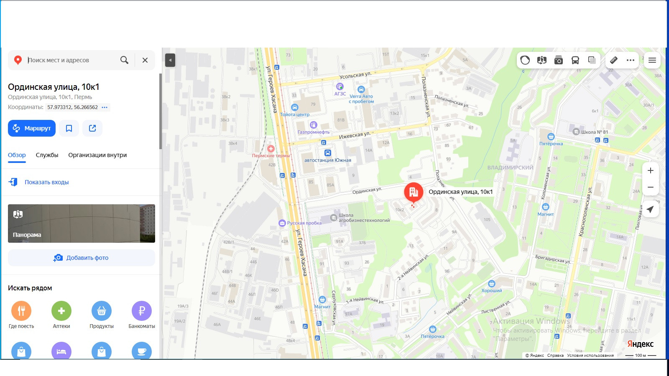This screenshot has width=669, height=376.
Task: Click the Ординская улица, 10к1 heading
Action: 54,87
